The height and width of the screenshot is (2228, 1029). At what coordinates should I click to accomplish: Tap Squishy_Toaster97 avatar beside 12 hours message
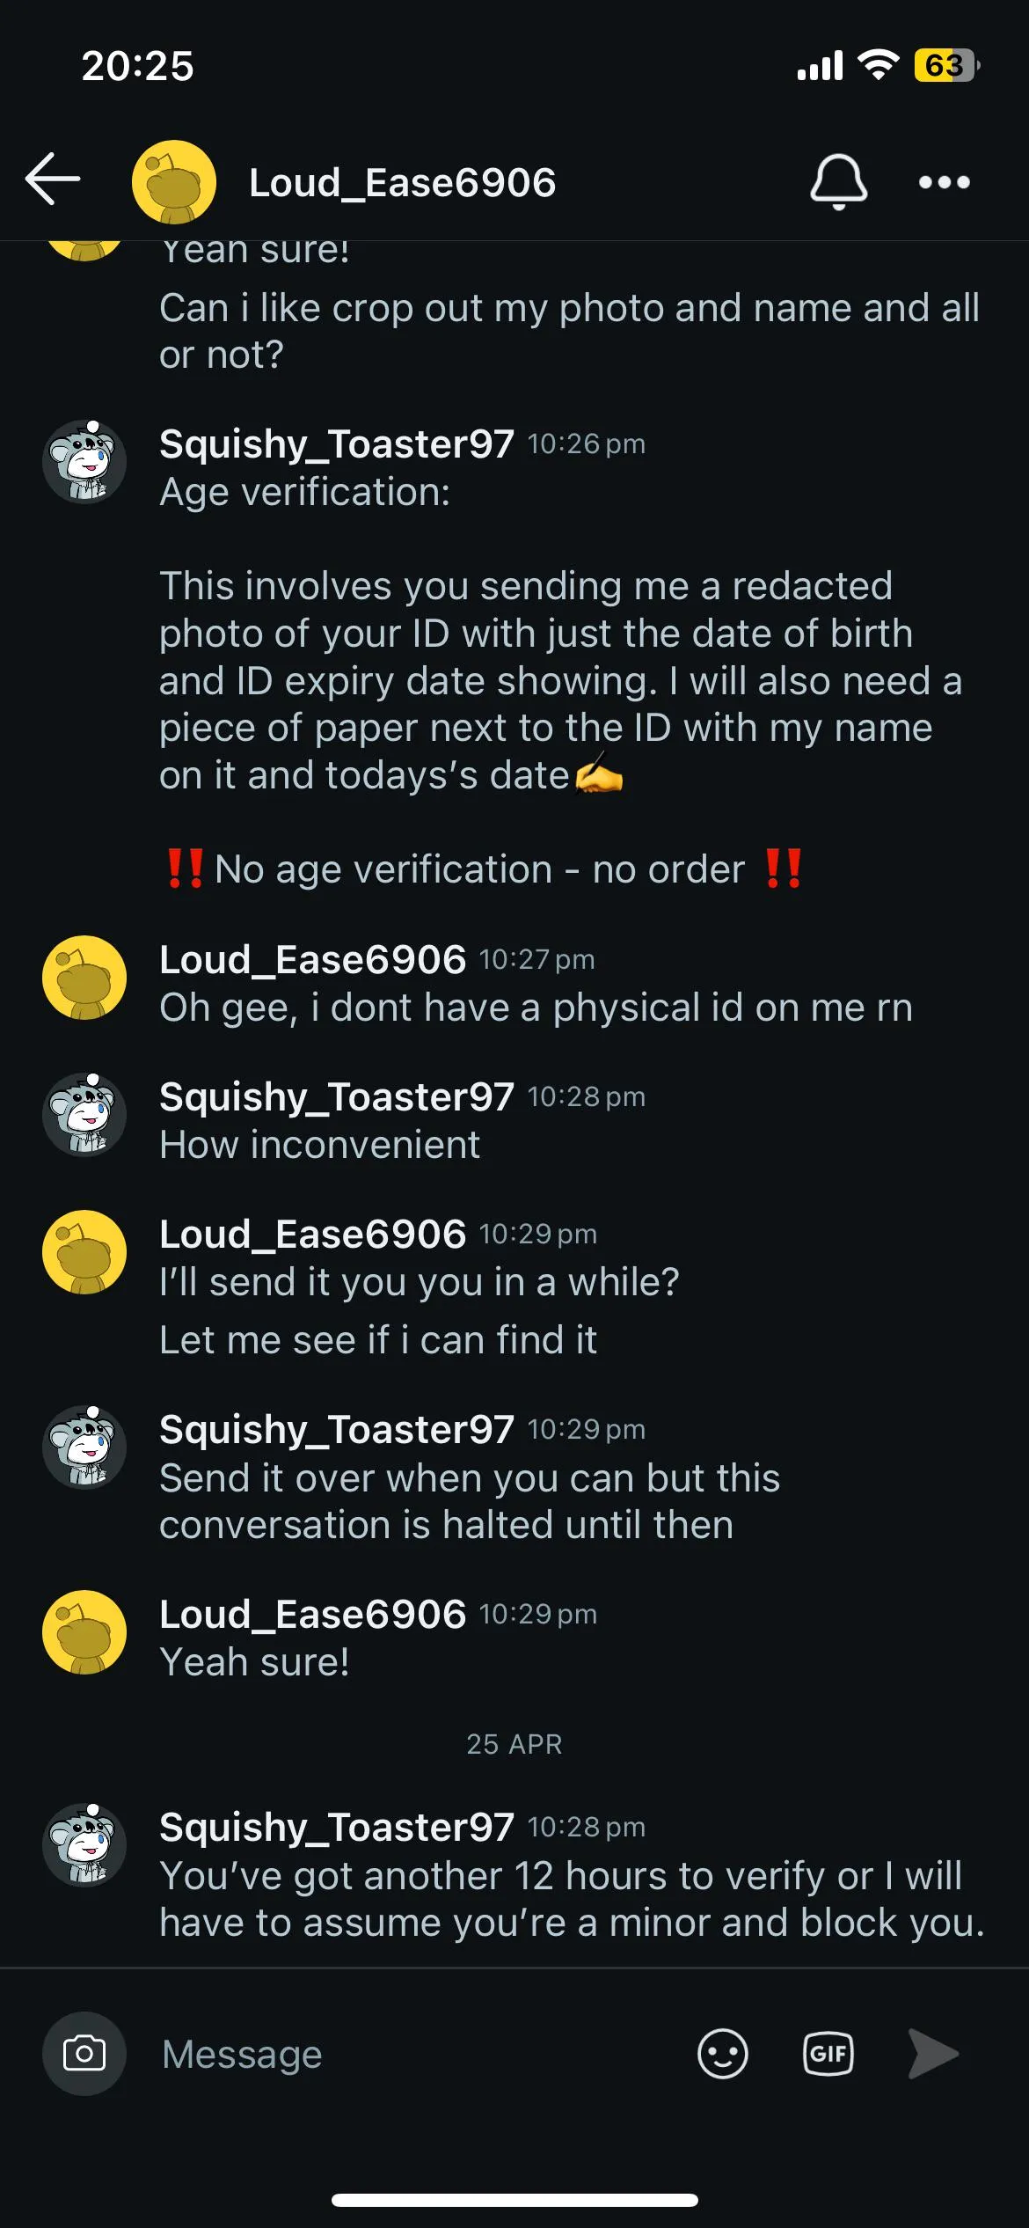pyautogui.click(x=84, y=1845)
